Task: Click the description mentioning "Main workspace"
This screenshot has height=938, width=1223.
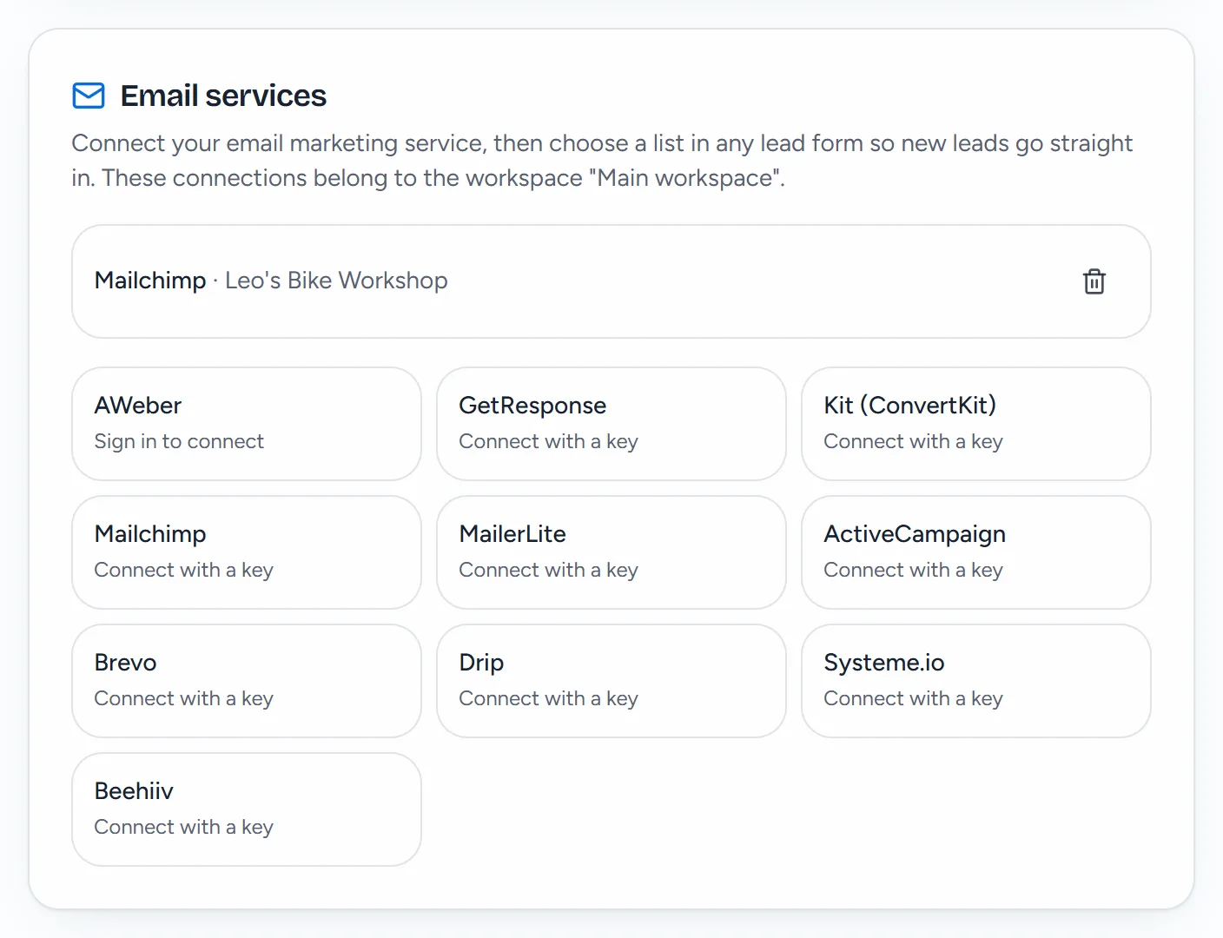Action: click(602, 161)
